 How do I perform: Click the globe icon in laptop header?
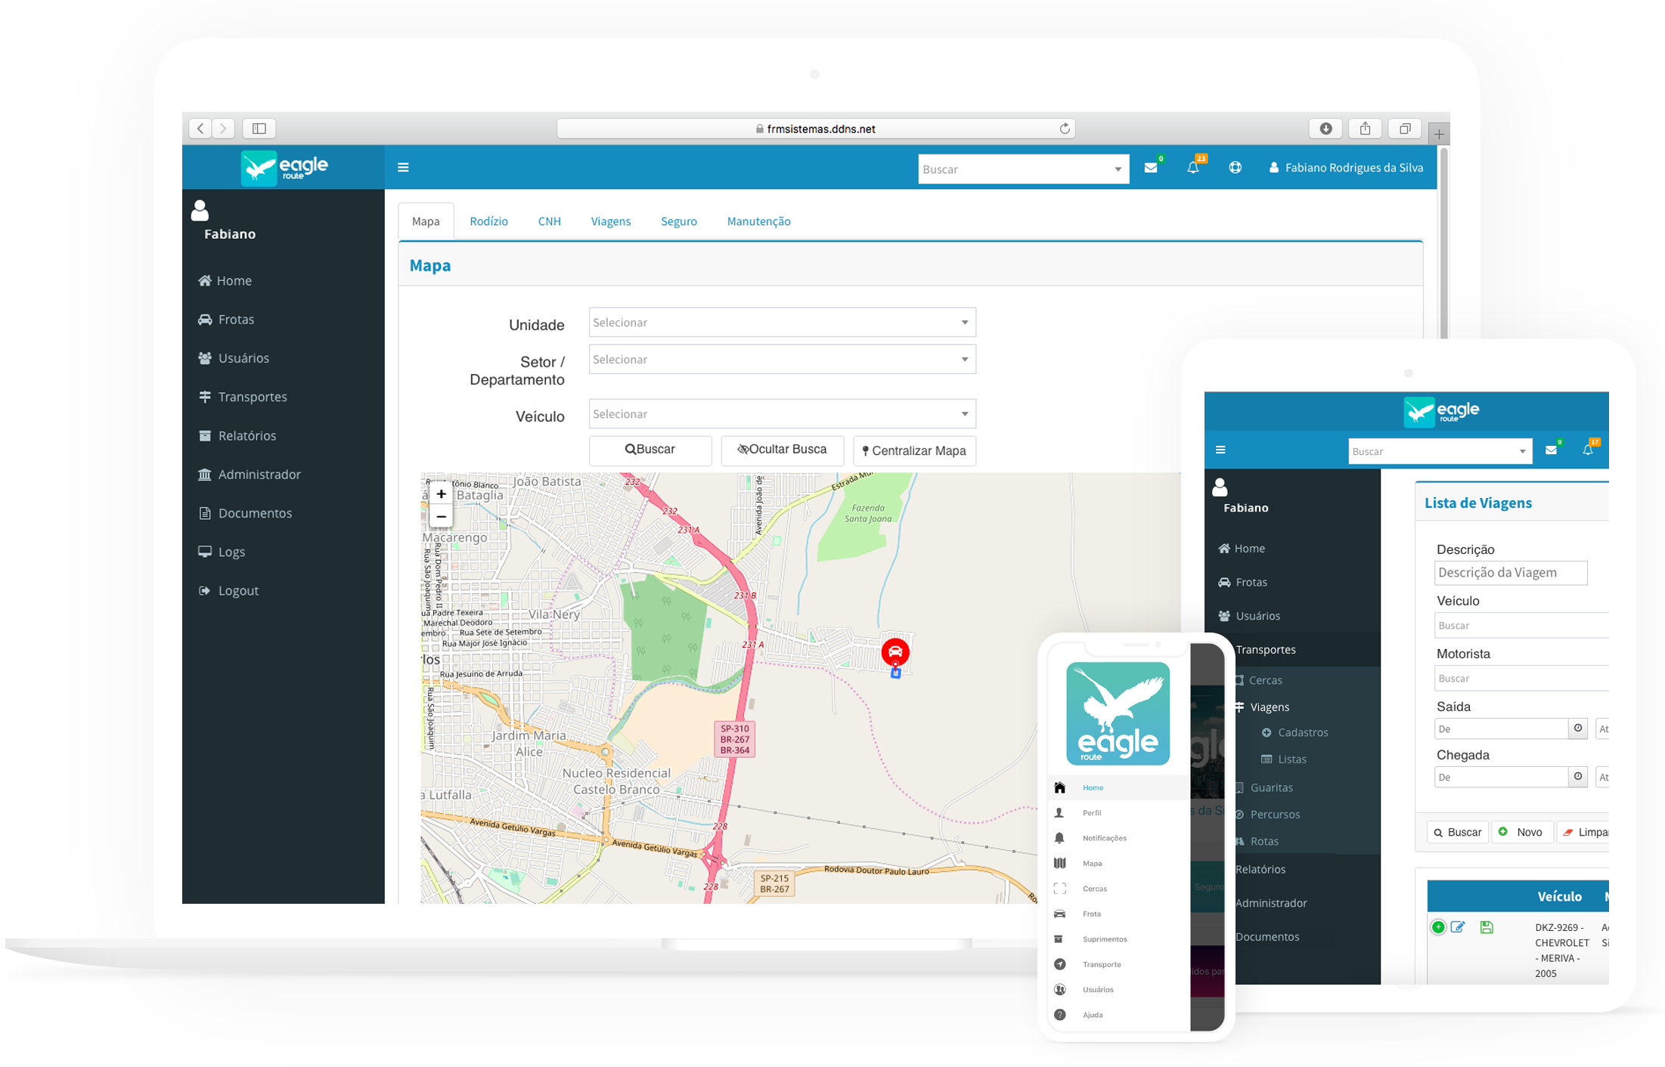tap(1235, 167)
